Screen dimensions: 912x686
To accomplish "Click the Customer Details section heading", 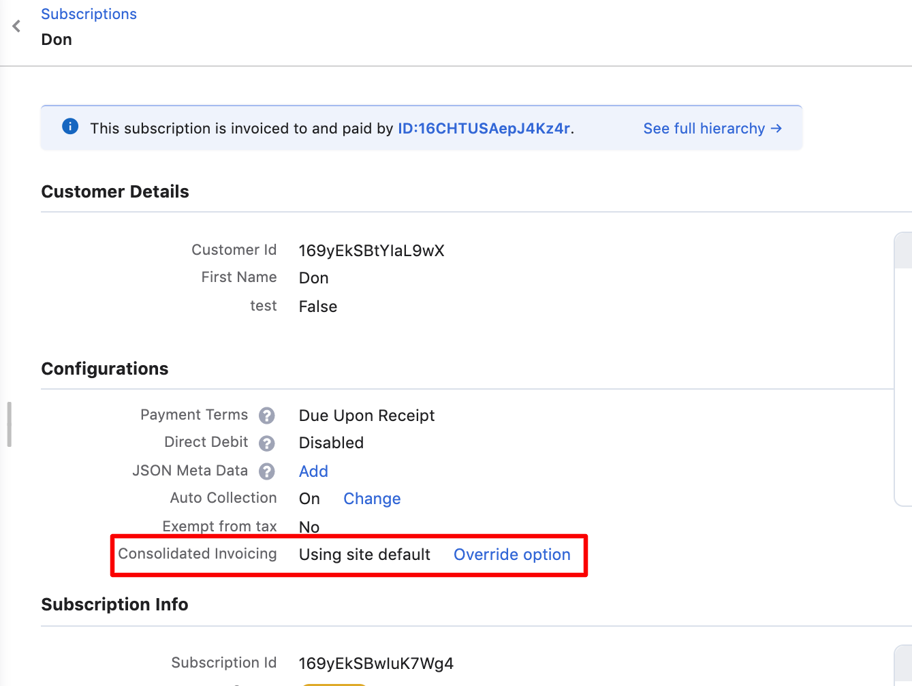I will click(115, 192).
